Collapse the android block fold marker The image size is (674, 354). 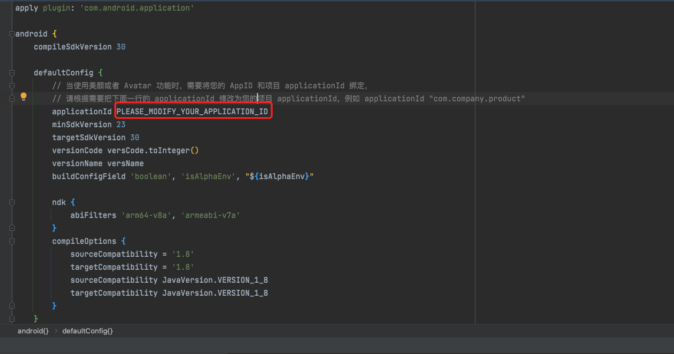11,34
